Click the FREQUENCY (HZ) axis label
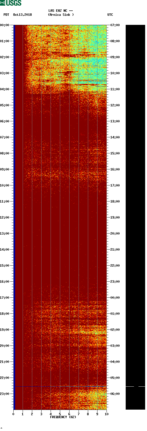The height and width of the screenshot is (431, 147). tap(63, 417)
